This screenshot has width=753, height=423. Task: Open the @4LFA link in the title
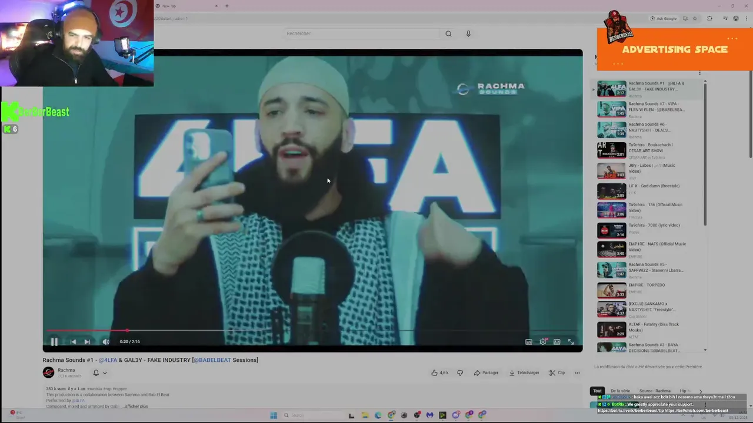point(108,360)
